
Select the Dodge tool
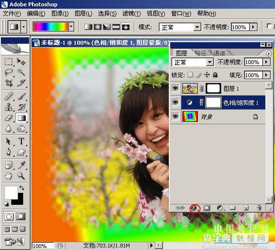(x=21, y=128)
